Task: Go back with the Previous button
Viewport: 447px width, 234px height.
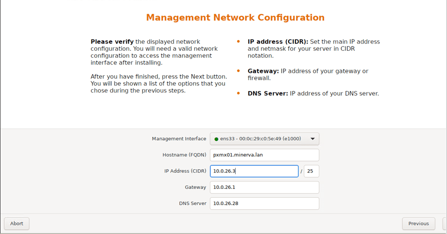Action: point(418,224)
